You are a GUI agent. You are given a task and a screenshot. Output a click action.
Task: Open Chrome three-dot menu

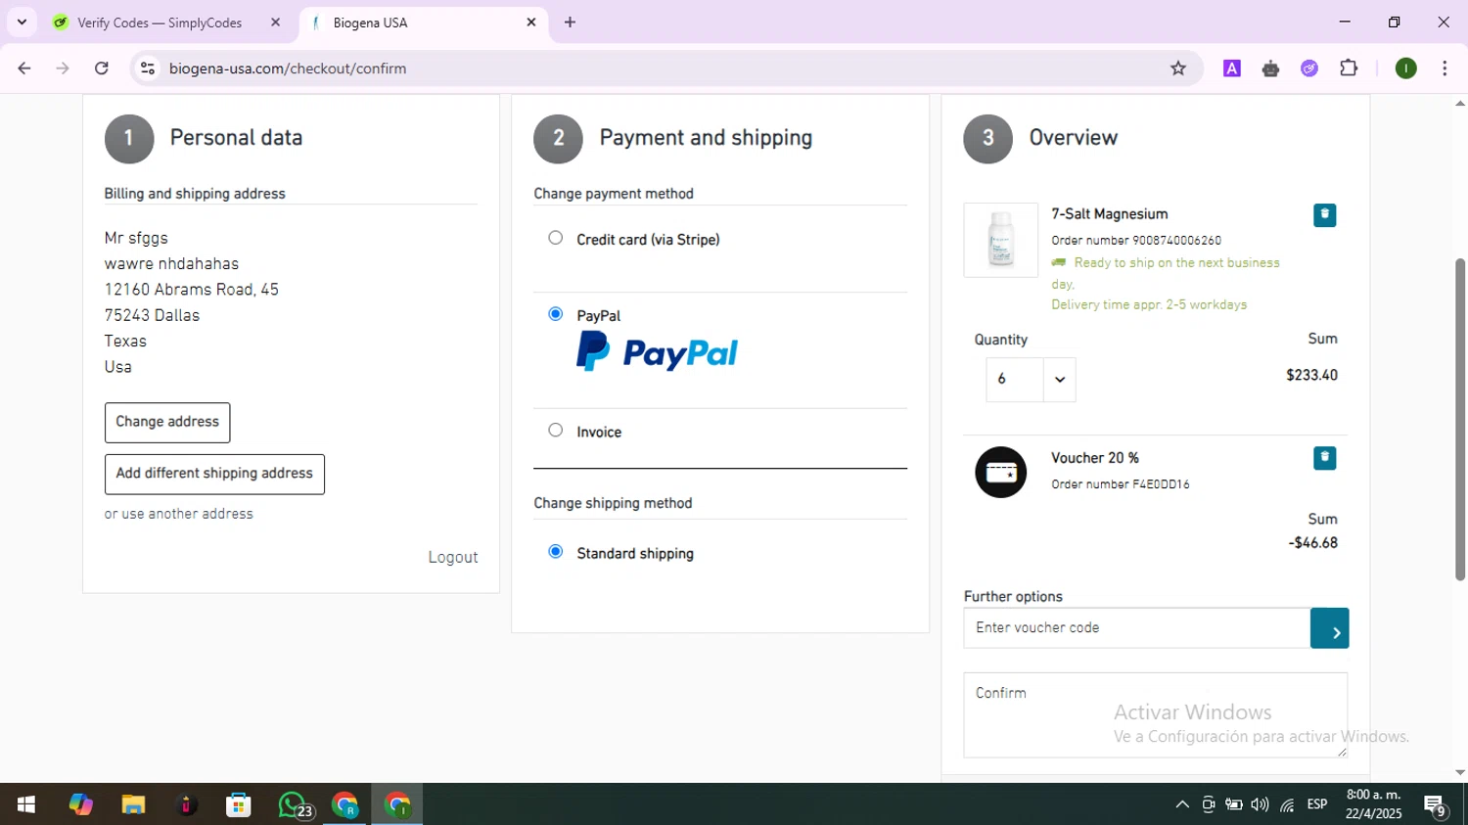1445,69
